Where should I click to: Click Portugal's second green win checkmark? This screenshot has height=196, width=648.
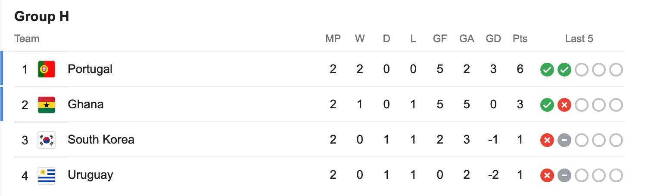(564, 70)
